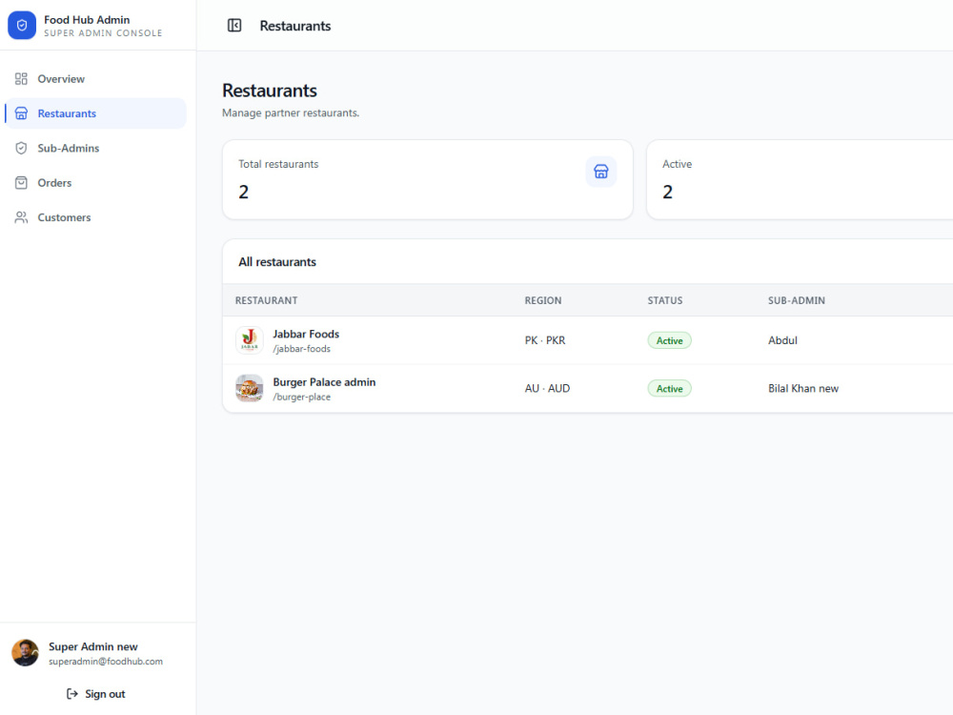This screenshot has height=715, width=953.
Task: Click the AU · AUD region cell
Action: pyautogui.click(x=547, y=389)
